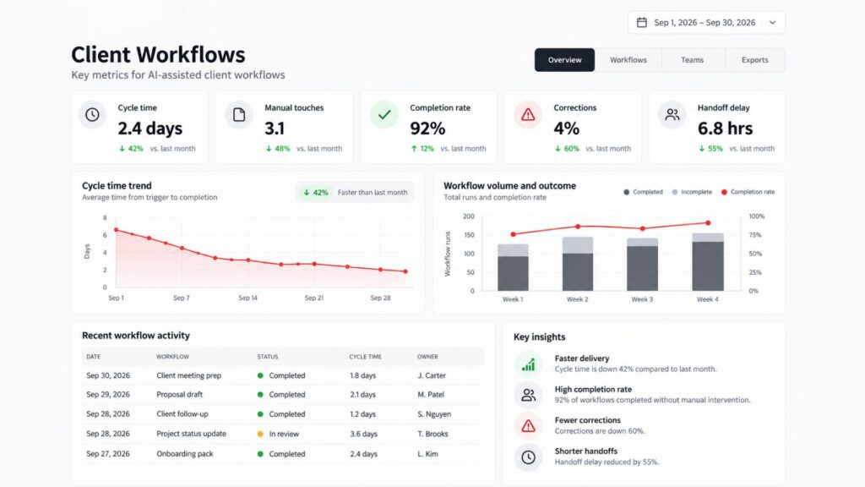Open the Client meeting prep workflow row

[x=283, y=375]
